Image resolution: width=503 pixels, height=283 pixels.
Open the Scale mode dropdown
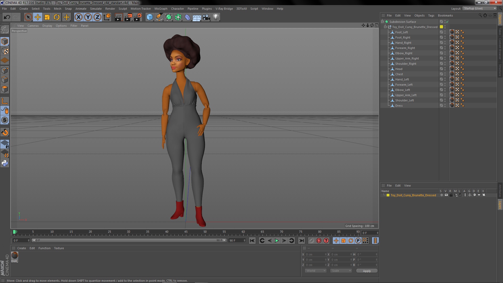(x=341, y=271)
